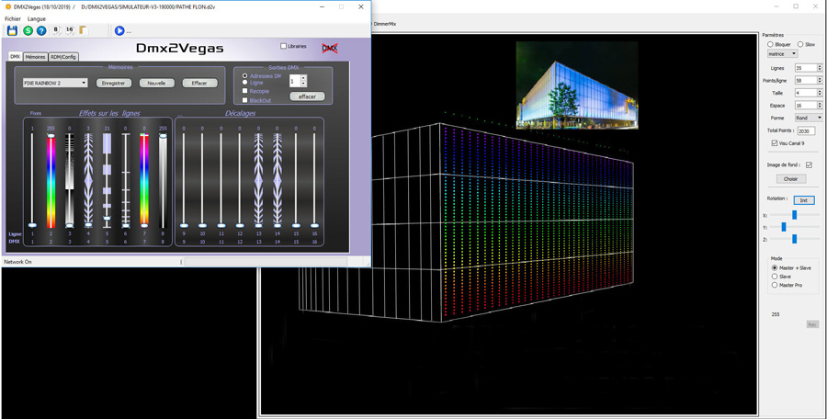Click the effacer button in Sorties DMX
This screenshot has width=827, height=419.
(x=307, y=96)
